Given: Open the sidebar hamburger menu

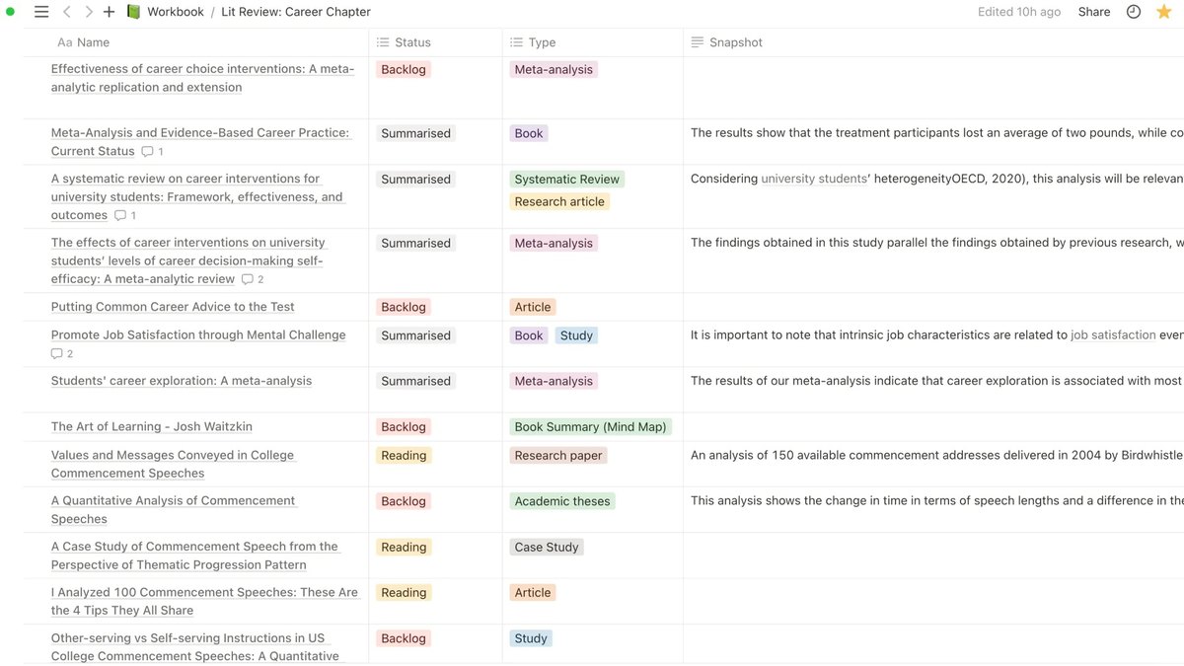Looking at the screenshot, I should (x=40, y=12).
